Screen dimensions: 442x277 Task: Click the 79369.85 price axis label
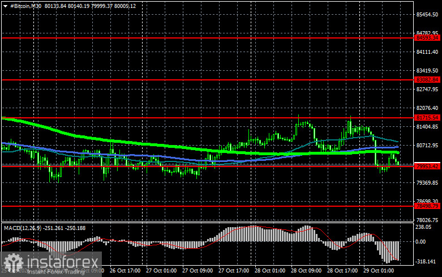coord(427,183)
